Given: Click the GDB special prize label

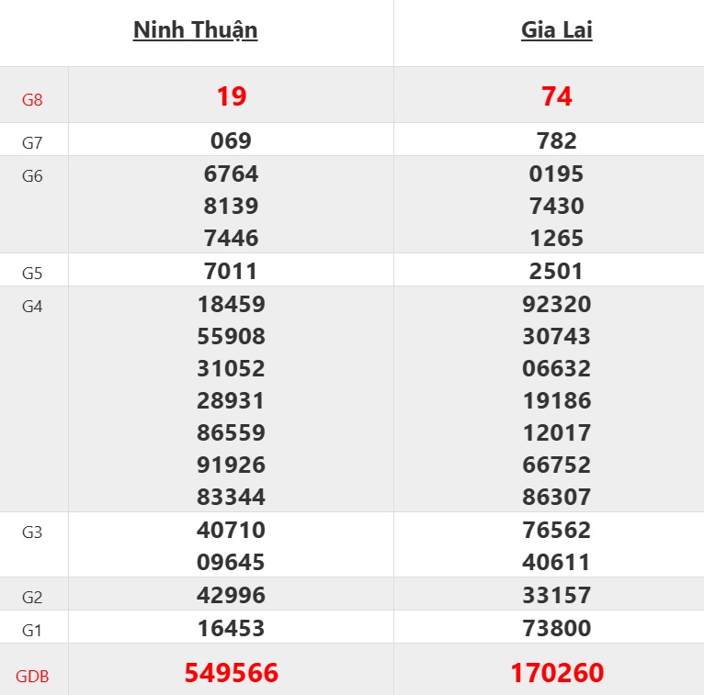Looking at the screenshot, I should (32, 677).
